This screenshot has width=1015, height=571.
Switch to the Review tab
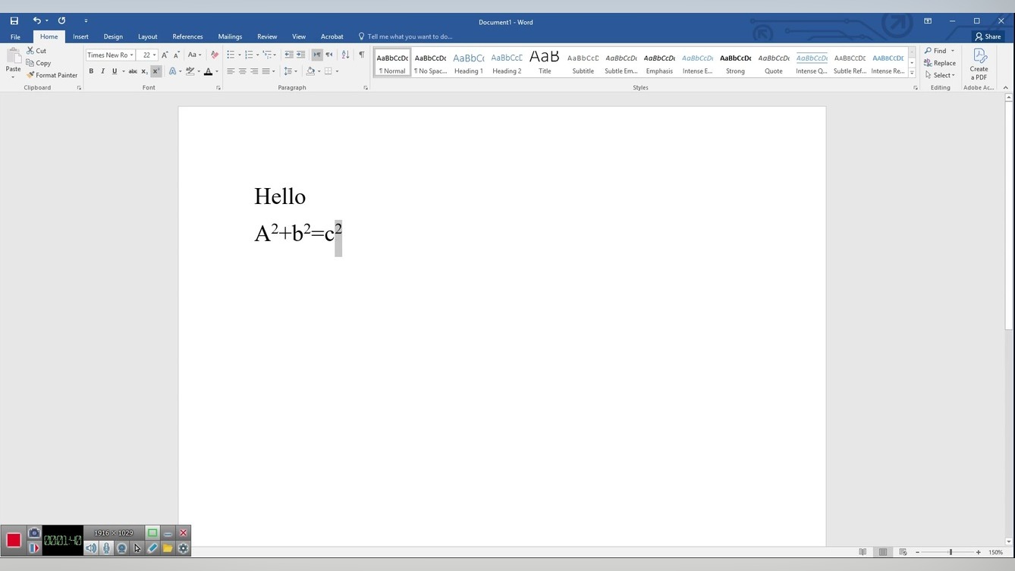[x=267, y=36]
